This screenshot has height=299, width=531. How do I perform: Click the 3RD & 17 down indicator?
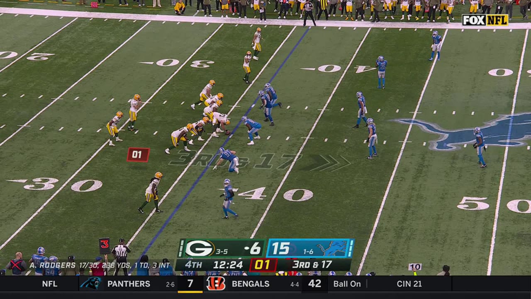[x=312, y=265]
